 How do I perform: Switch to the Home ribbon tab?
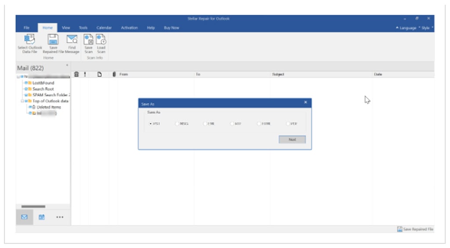(x=47, y=28)
